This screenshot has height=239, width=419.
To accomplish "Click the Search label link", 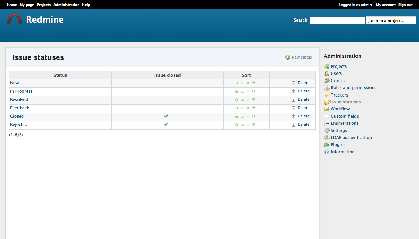I will (x=301, y=20).
